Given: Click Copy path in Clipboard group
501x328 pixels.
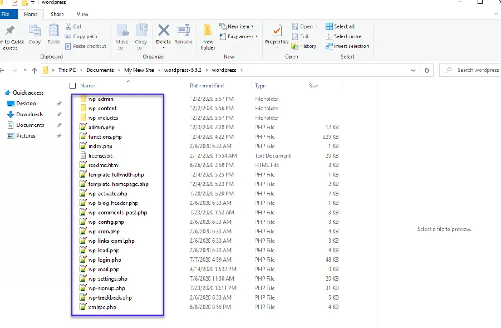Looking at the screenshot, I should [x=81, y=36].
